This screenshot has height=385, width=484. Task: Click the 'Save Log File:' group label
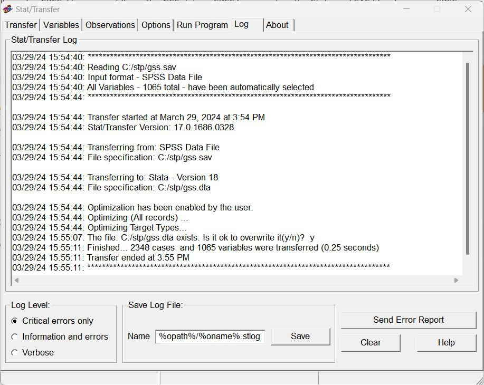pyautogui.click(x=156, y=305)
